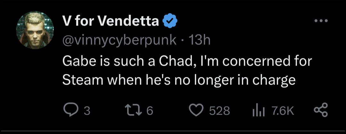The width and height of the screenshot is (346, 134).
Task: Open the three-dot more options menu
Action: pos(321,21)
